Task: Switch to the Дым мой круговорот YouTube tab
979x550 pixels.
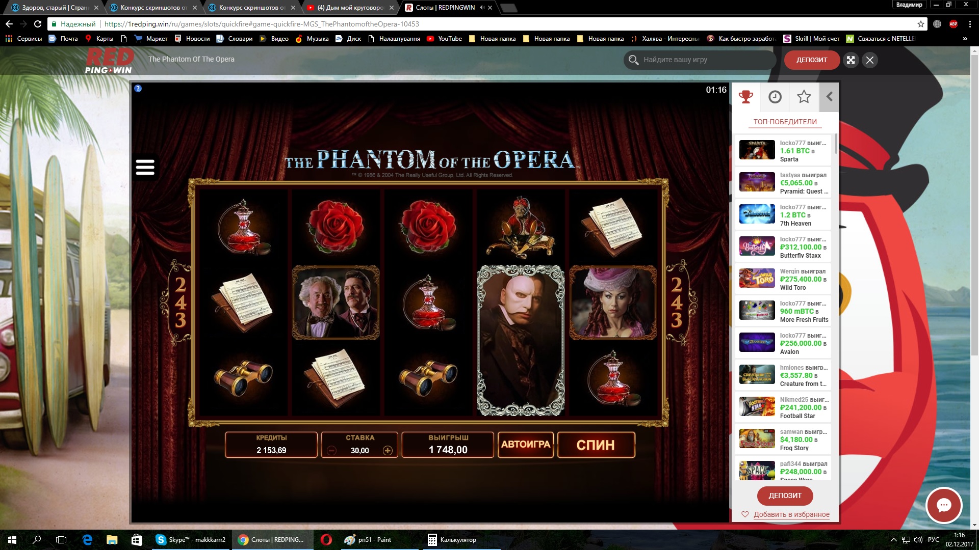Action: coord(351,8)
